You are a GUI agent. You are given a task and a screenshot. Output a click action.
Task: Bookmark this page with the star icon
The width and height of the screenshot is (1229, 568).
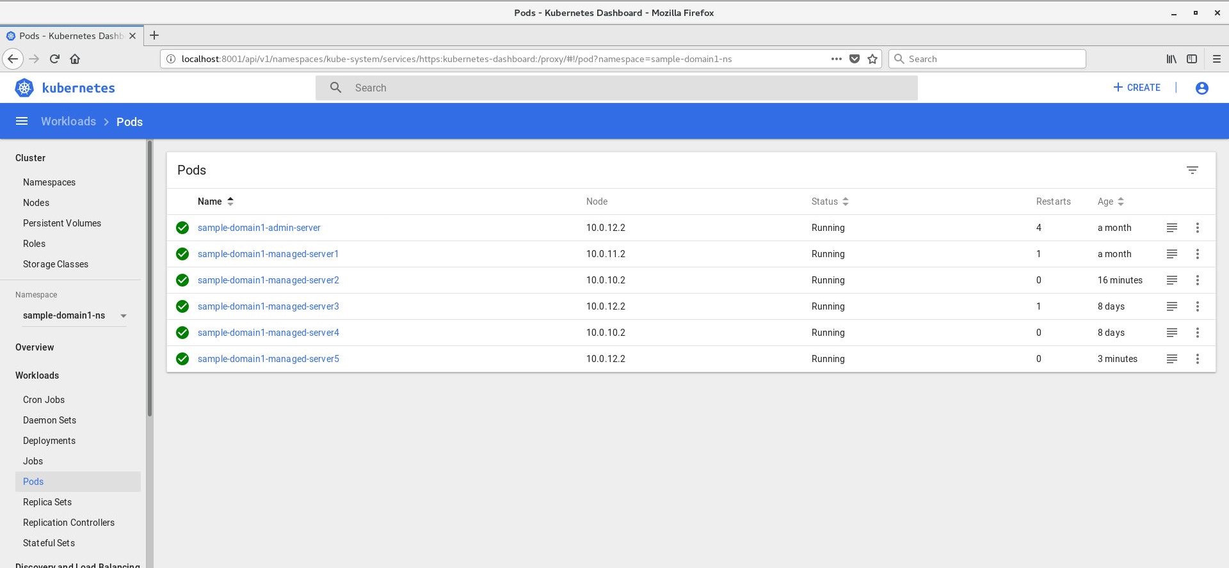(x=872, y=59)
